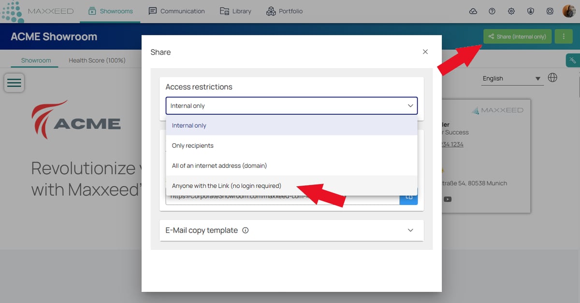Click the cloud sync status icon
Viewport: 580px width, 303px height.
click(x=473, y=11)
